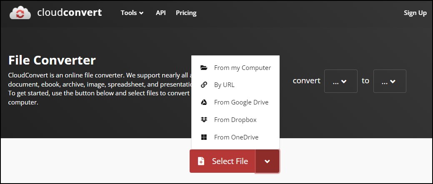
Task: Click the Select File button
Action: click(223, 161)
